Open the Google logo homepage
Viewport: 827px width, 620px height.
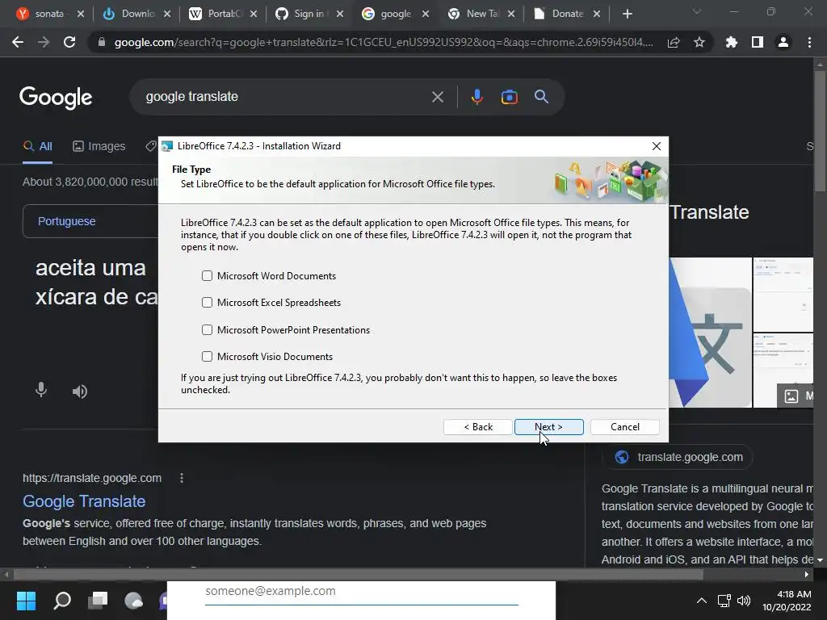pos(56,97)
